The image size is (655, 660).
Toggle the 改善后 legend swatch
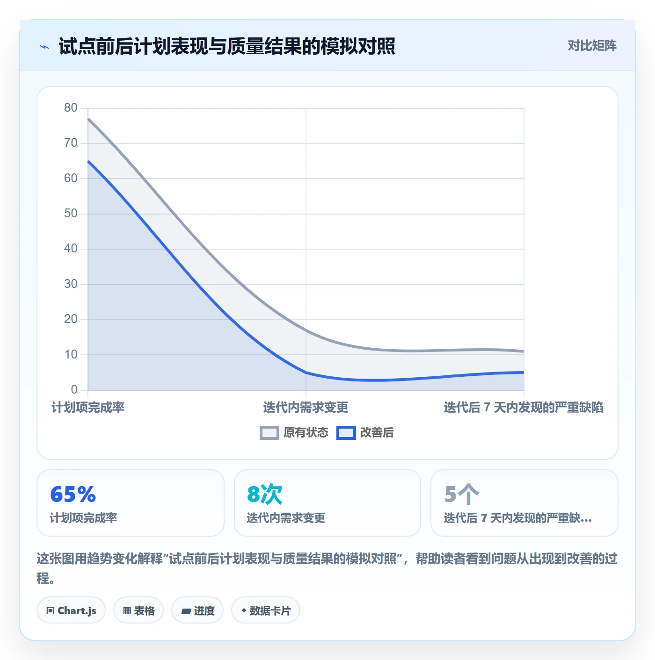pyautogui.click(x=346, y=433)
